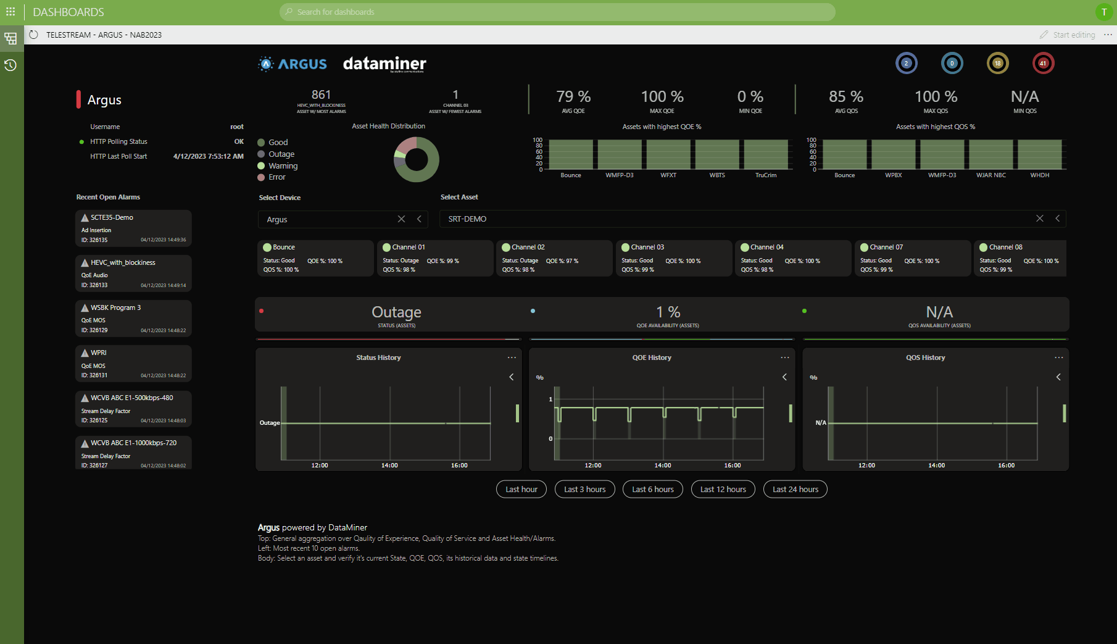This screenshot has width=1117, height=644.
Task: Click the DASHBOARDS header title
Action: point(69,12)
